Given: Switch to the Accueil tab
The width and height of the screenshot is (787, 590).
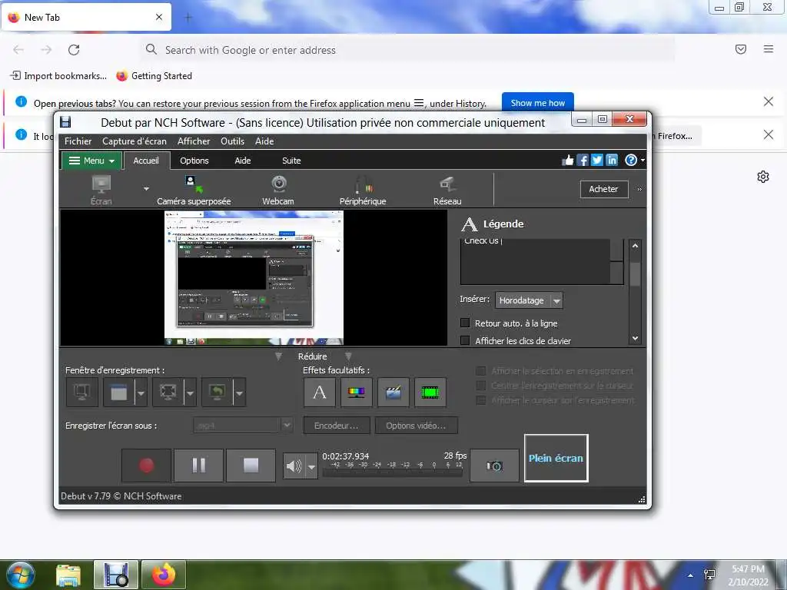Looking at the screenshot, I should (x=146, y=161).
